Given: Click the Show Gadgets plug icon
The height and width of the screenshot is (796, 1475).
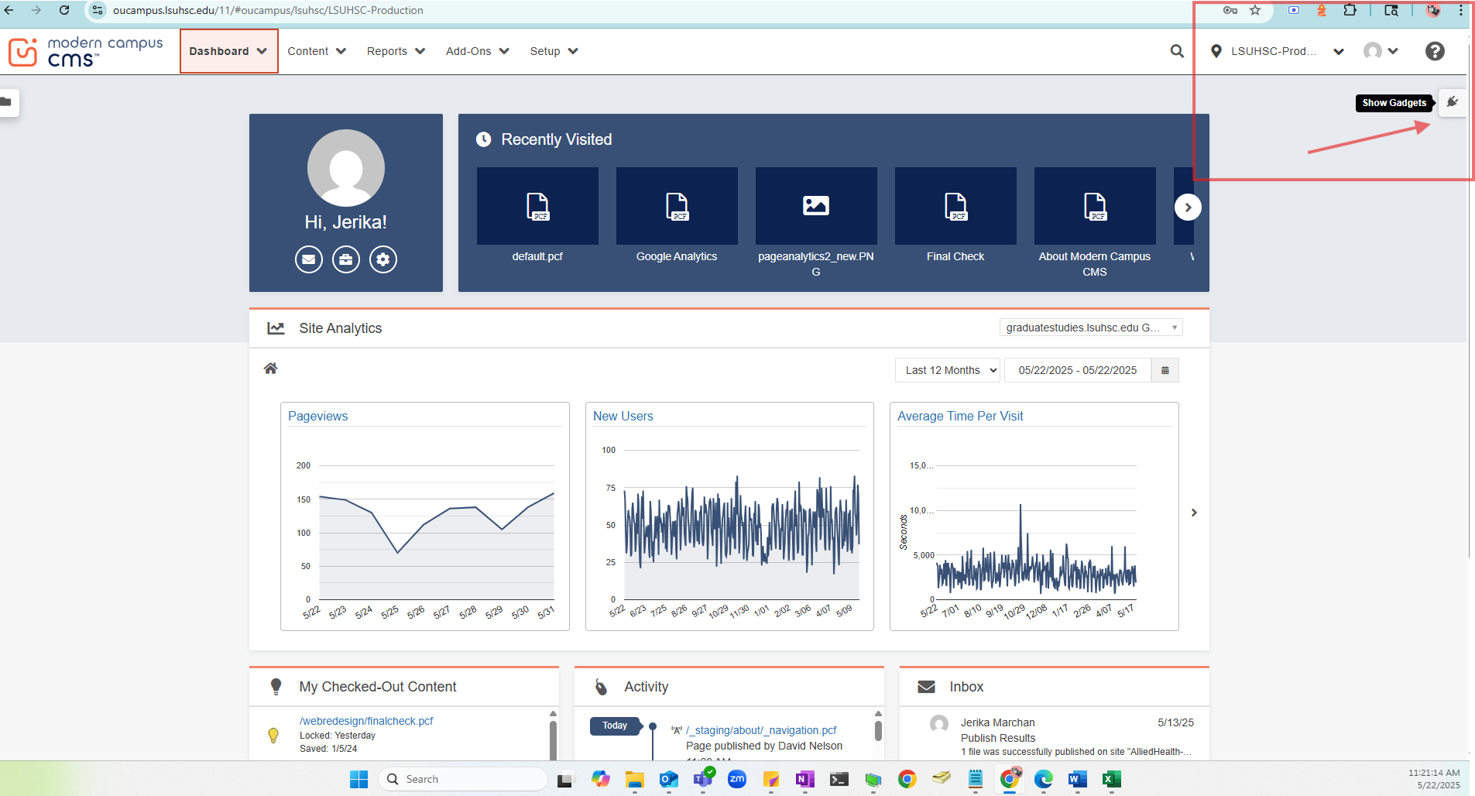Looking at the screenshot, I should (1453, 102).
